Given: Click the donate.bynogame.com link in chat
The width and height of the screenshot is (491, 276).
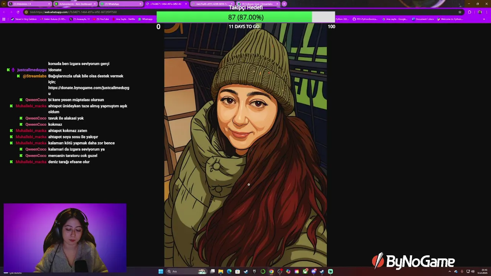Looking at the screenshot, I should coord(89,91).
